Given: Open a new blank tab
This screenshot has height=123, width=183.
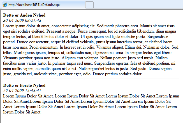Looking at the screenshot, I should 89,5.
